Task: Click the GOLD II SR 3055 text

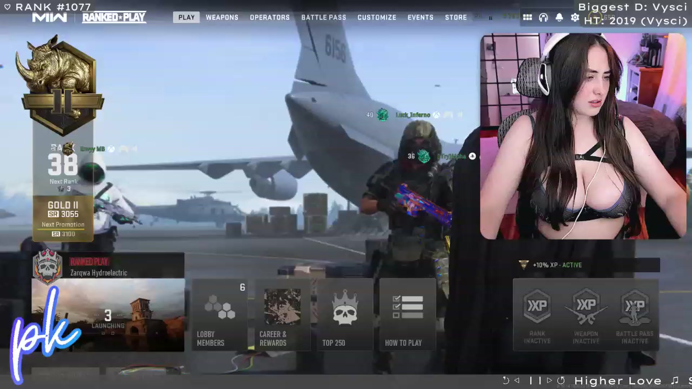Action: click(x=63, y=209)
